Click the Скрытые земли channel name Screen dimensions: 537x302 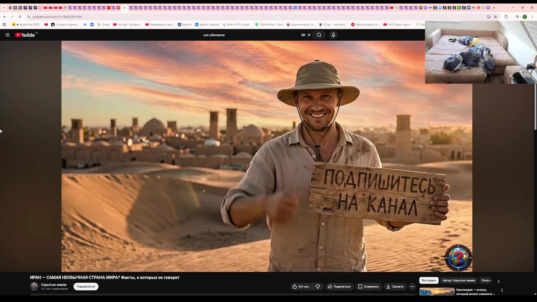pyautogui.click(x=54, y=285)
